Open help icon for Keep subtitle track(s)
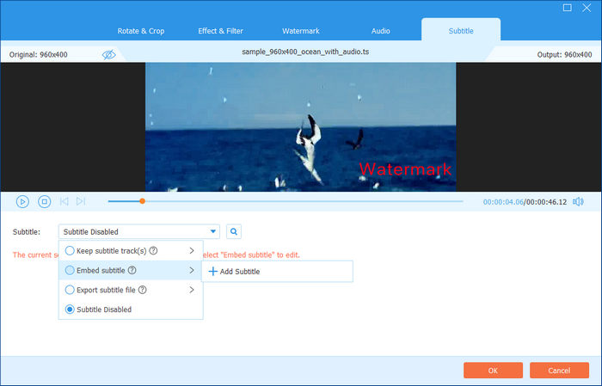 (153, 250)
